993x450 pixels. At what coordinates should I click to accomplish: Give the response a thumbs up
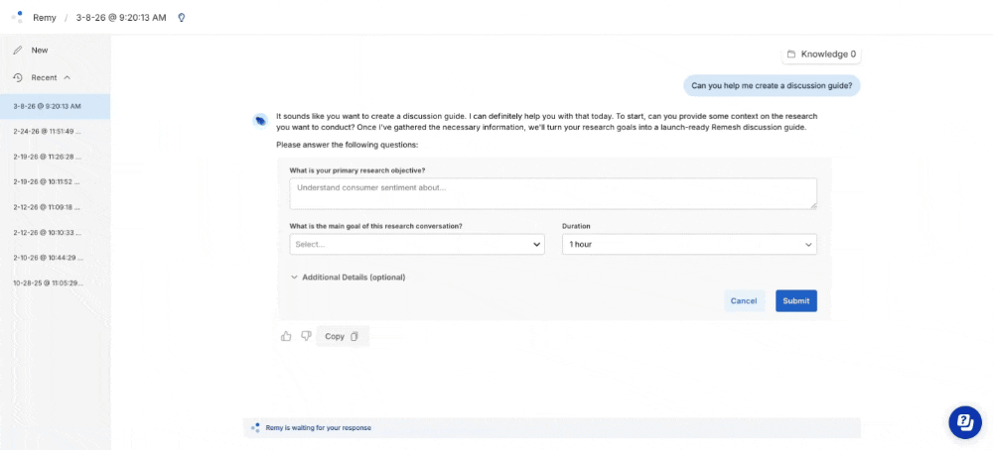click(x=286, y=336)
